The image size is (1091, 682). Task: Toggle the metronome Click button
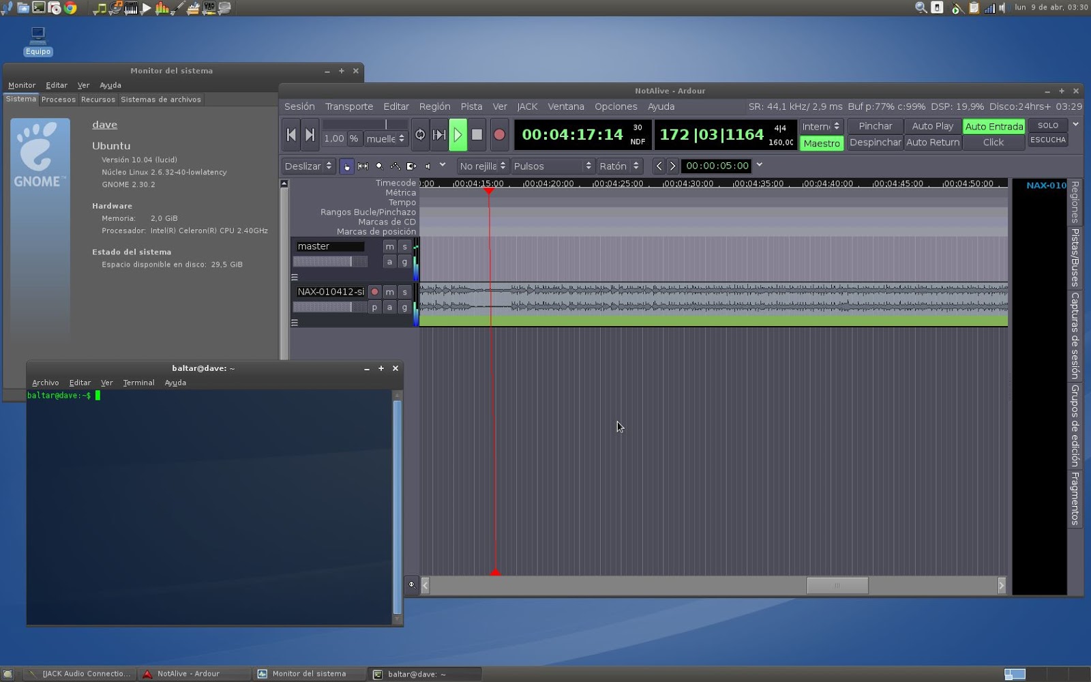point(993,143)
